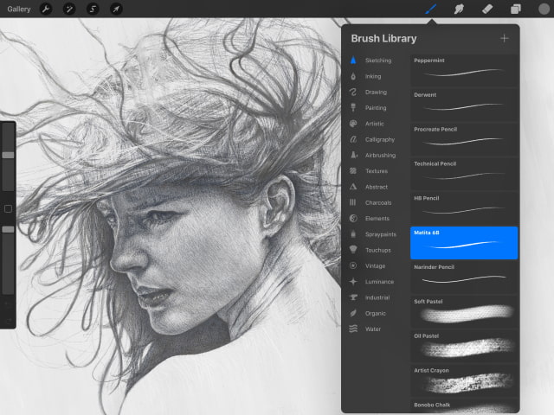The height and width of the screenshot is (415, 554).
Task: Select the Smudge tool
Action: click(459, 10)
